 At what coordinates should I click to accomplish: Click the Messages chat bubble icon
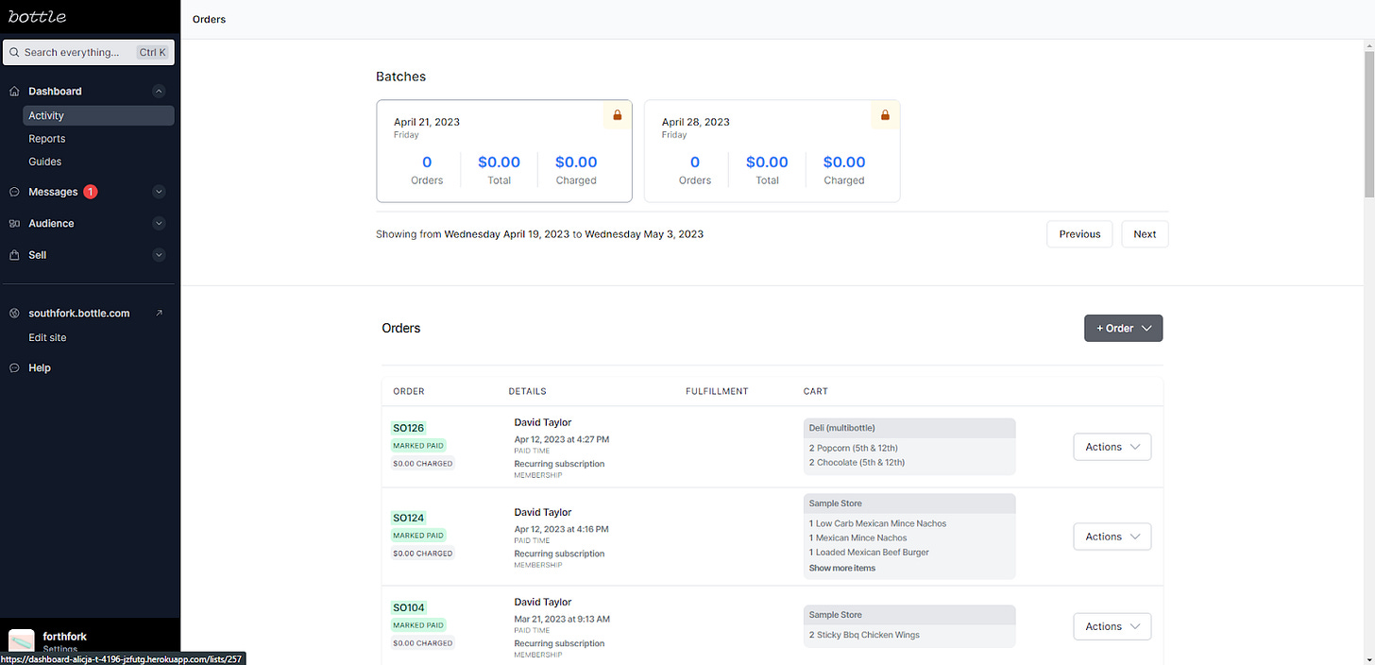click(14, 192)
